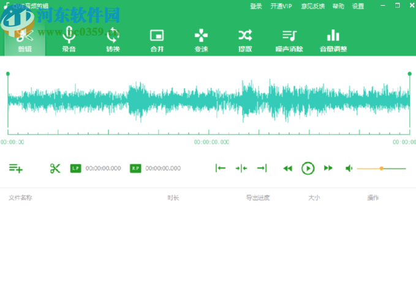The width and height of the screenshot is (416, 282).
Task: Open the 帮助 help menu
Action: (338, 6)
